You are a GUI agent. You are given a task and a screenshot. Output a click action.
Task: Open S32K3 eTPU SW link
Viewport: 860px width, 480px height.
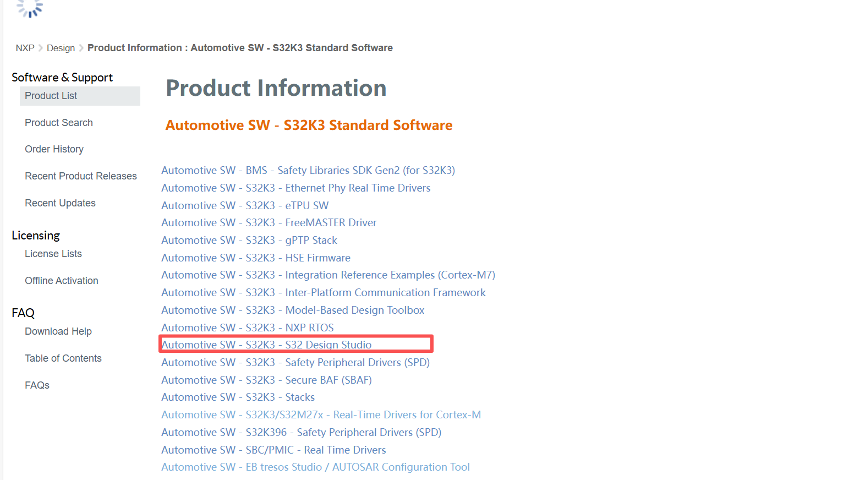pos(245,206)
